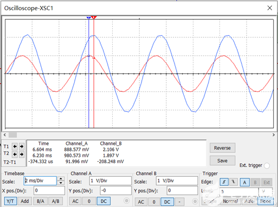Select falling edge trigger icon

click(234, 182)
